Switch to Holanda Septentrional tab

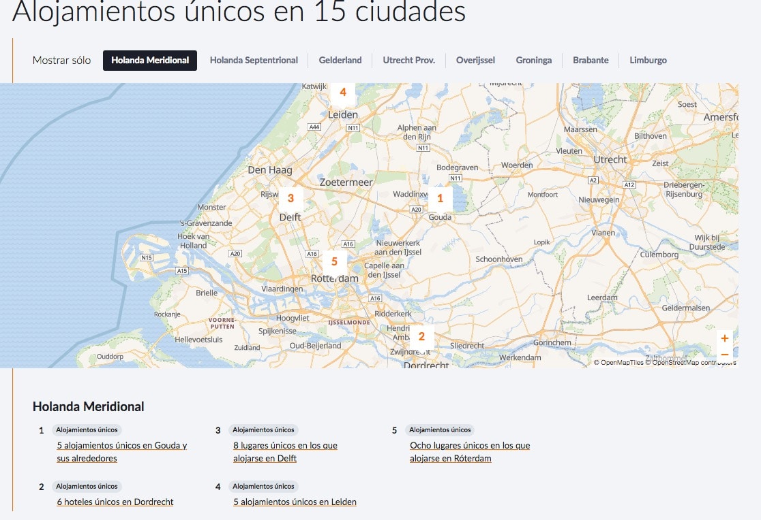point(254,61)
